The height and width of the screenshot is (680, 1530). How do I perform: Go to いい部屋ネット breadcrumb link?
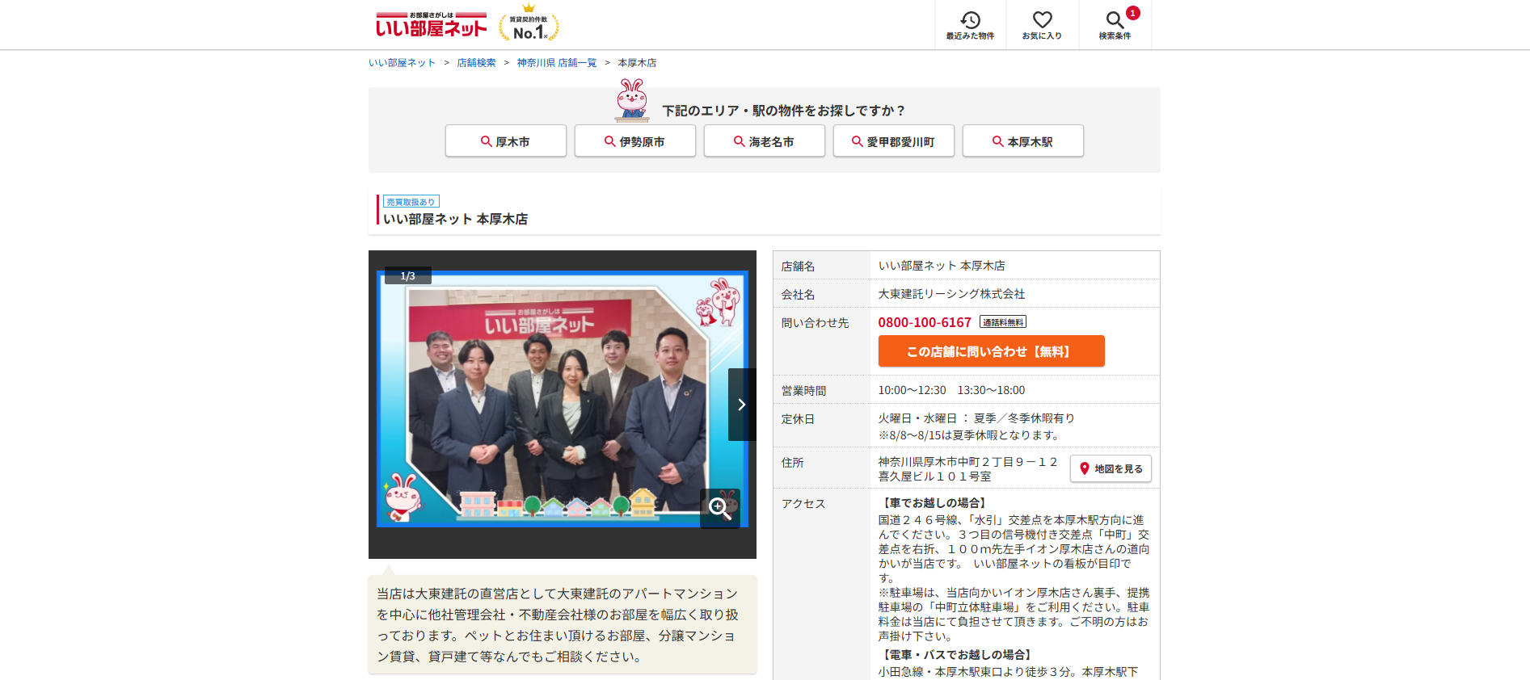(x=402, y=63)
